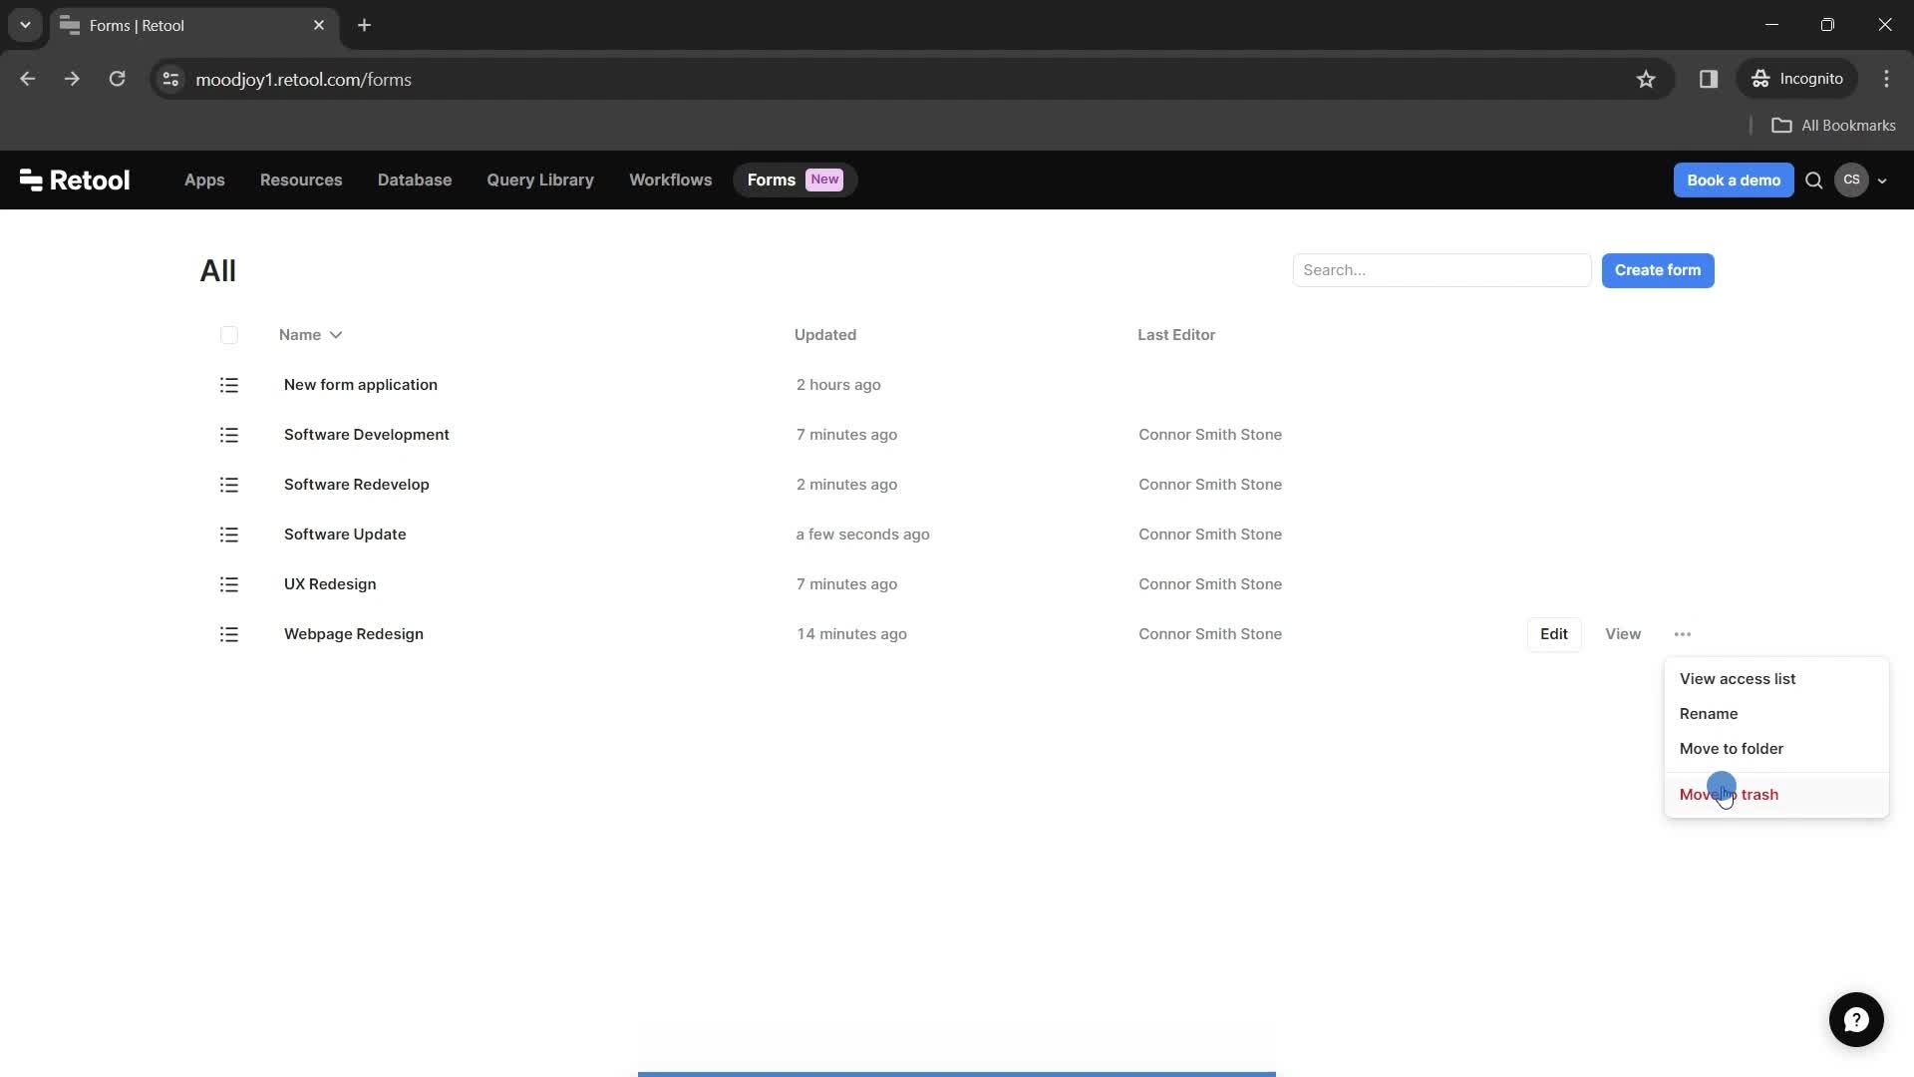1914x1077 pixels.
Task: Click the Create form button
Action: point(1658,269)
